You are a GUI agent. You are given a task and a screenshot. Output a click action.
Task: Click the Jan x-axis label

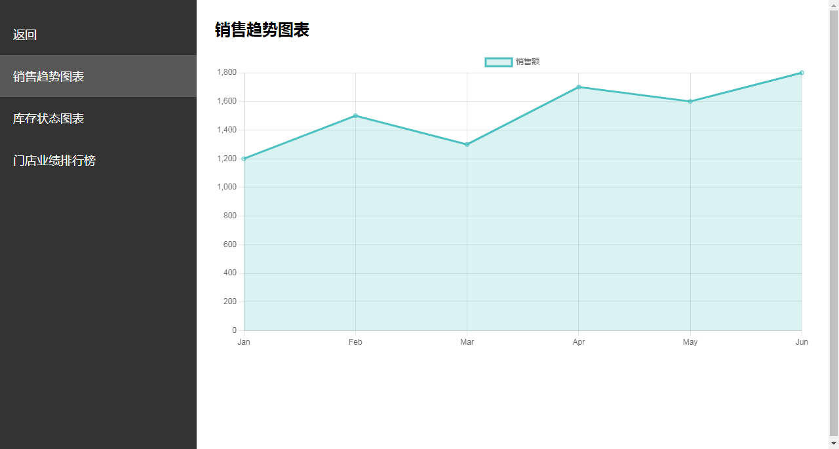244,342
